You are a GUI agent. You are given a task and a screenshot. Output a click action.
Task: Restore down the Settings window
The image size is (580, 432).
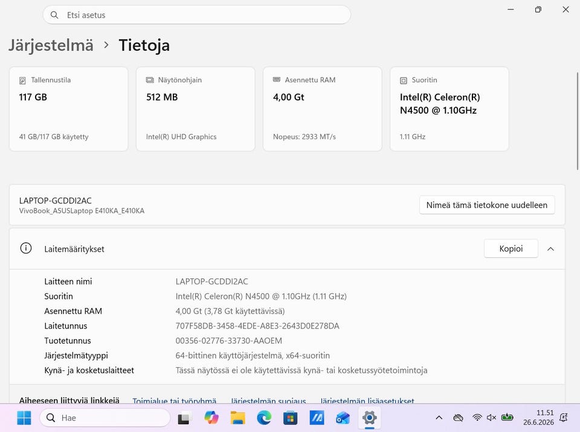point(538,9)
